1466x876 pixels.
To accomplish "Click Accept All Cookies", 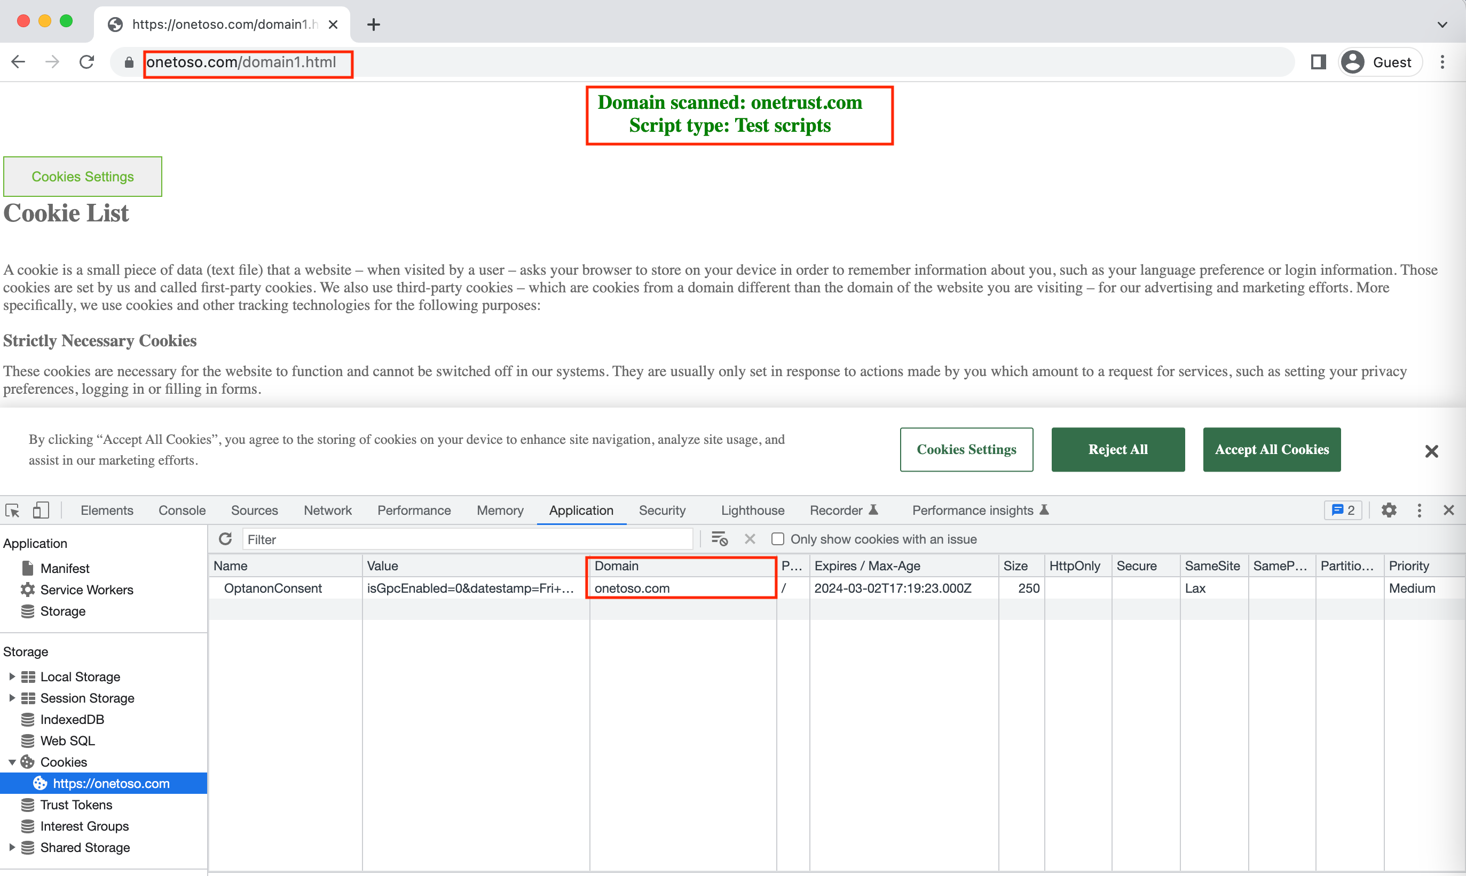I will point(1271,449).
